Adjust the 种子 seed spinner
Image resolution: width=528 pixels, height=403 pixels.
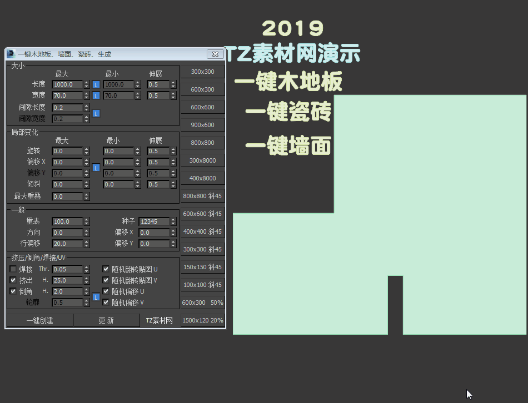(x=173, y=221)
